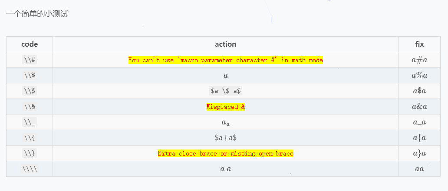448x191 pixels.
Task: Click the a%a formula in fix column
Action: pyautogui.click(x=419, y=76)
